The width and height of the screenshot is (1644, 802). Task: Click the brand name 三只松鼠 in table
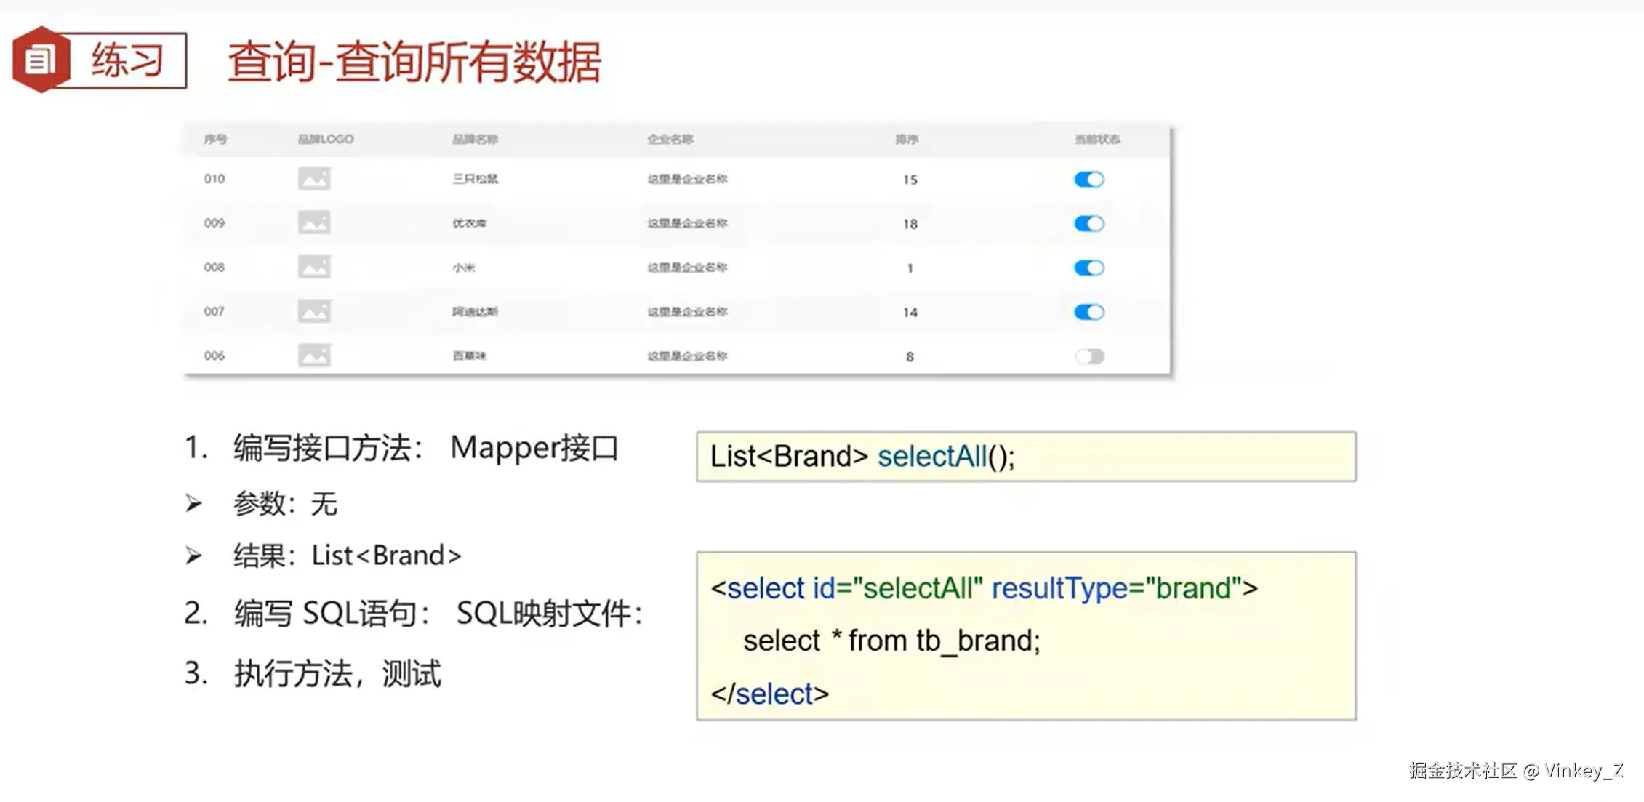475,179
